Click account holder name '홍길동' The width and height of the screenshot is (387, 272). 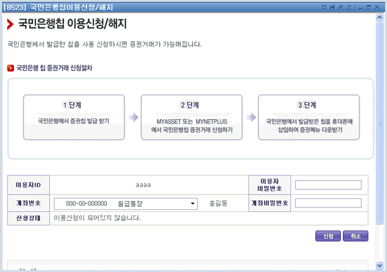click(218, 203)
